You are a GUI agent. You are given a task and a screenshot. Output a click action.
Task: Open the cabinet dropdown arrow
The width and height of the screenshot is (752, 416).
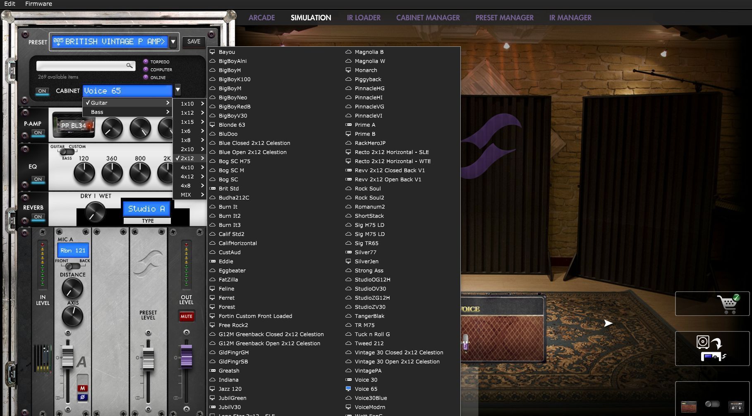click(x=177, y=90)
